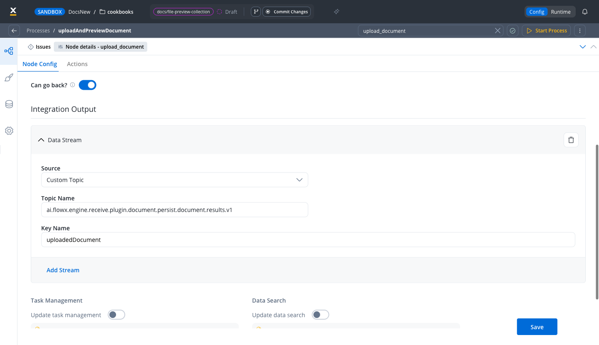Click Commit Changes button

(287, 12)
